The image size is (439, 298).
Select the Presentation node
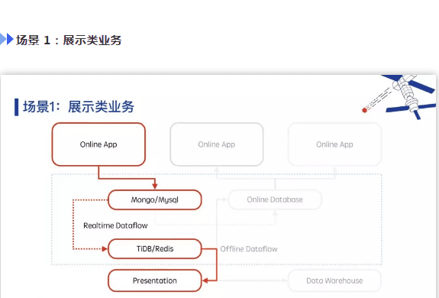(x=154, y=280)
